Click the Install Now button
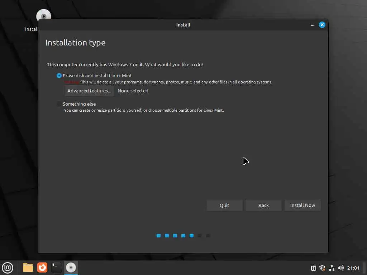The image size is (367, 275). (302, 205)
